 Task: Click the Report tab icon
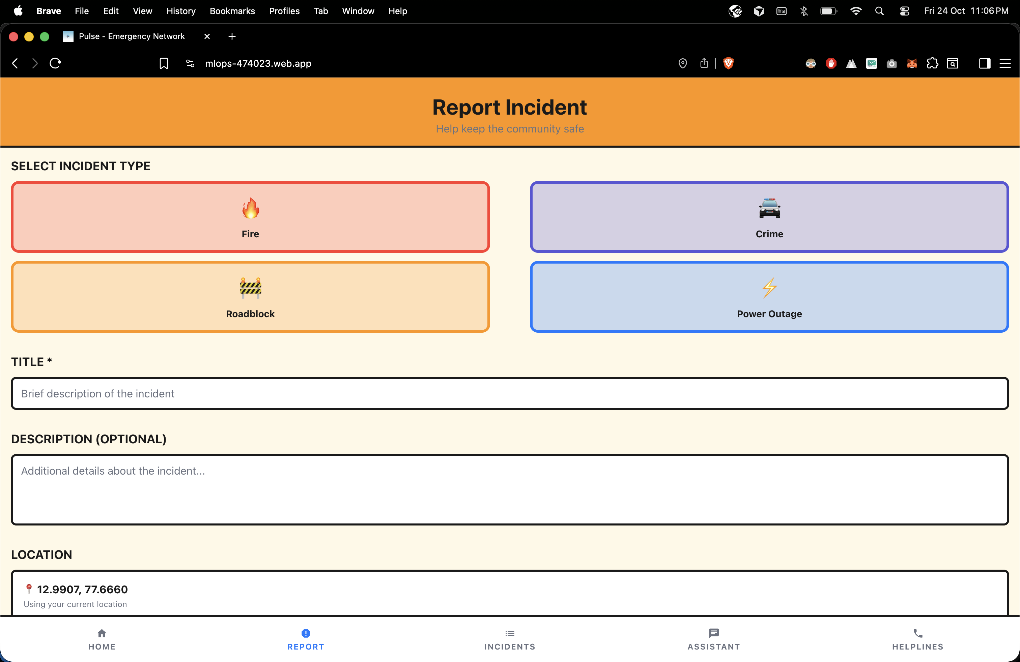[306, 633]
